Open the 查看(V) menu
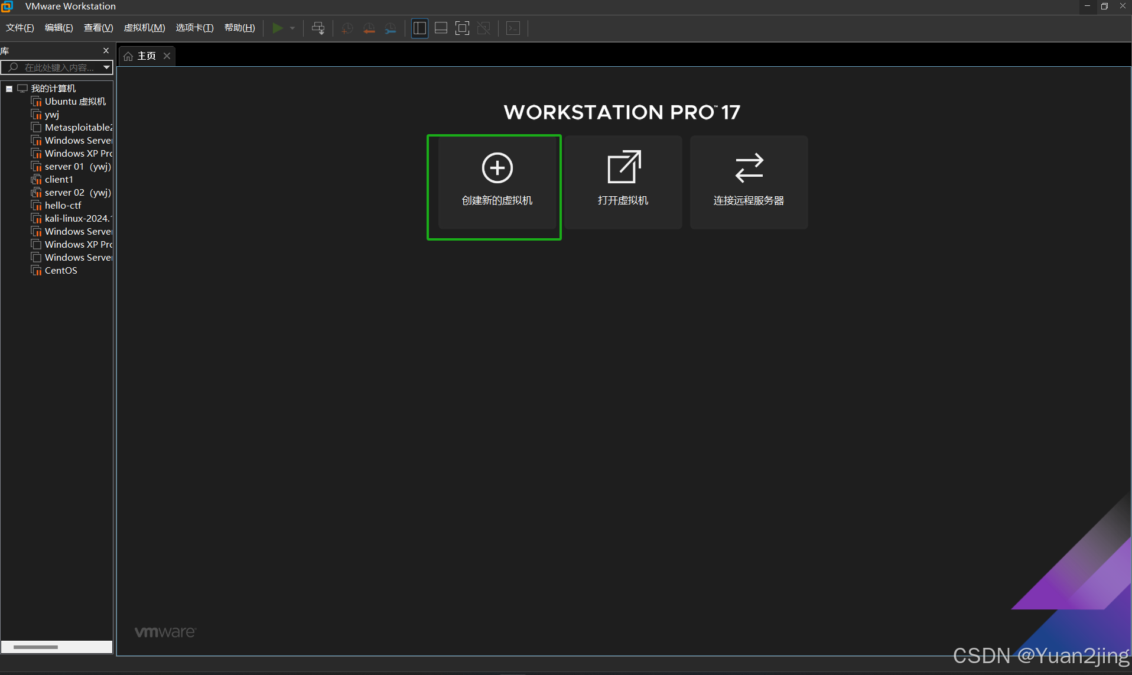Viewport: 1132px width, 675px height. pos(98,28)
